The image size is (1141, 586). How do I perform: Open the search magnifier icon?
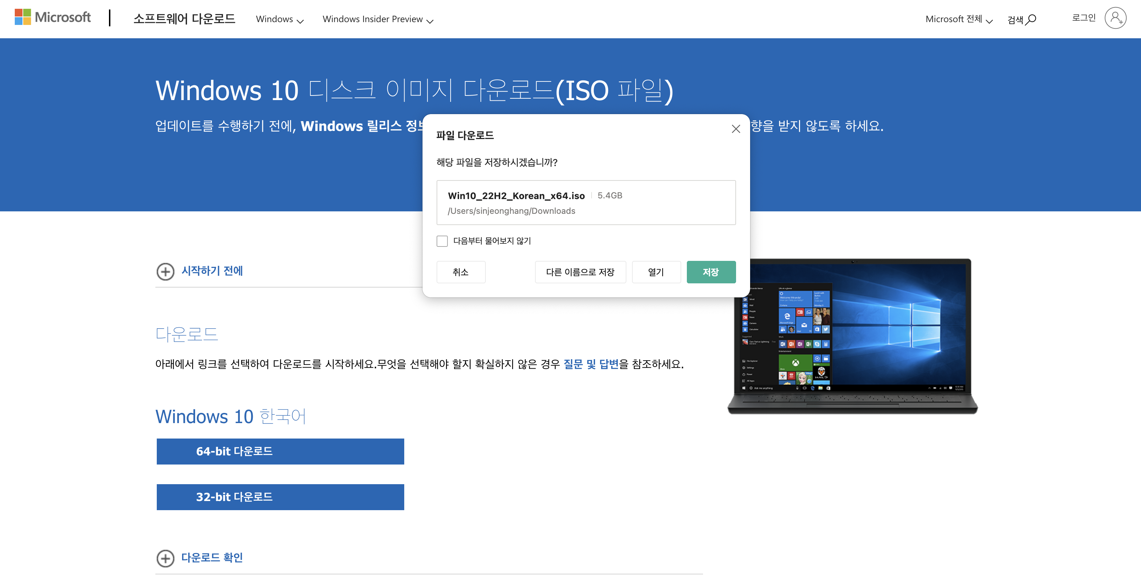click(x=1031, y=19)
